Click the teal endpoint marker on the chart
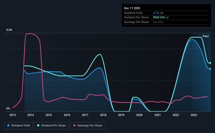 [x=210, y=63]
